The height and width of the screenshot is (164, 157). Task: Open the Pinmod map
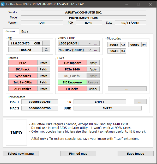[x=78, y=153]
